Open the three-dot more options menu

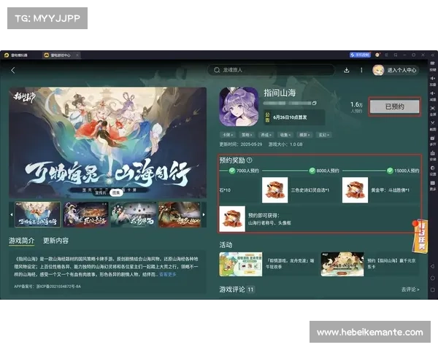361,70
